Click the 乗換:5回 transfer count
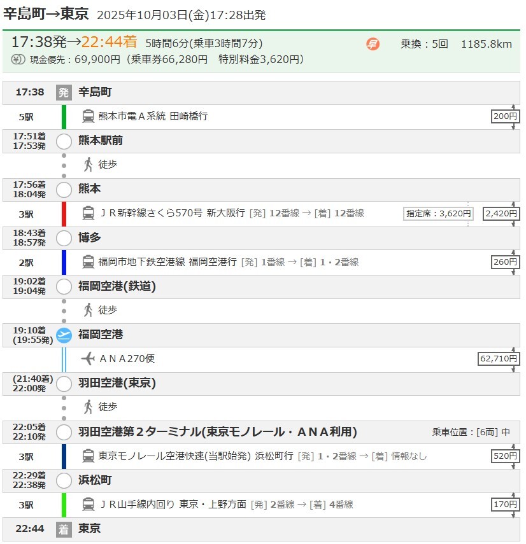The image size is (526, 544). 424,44
